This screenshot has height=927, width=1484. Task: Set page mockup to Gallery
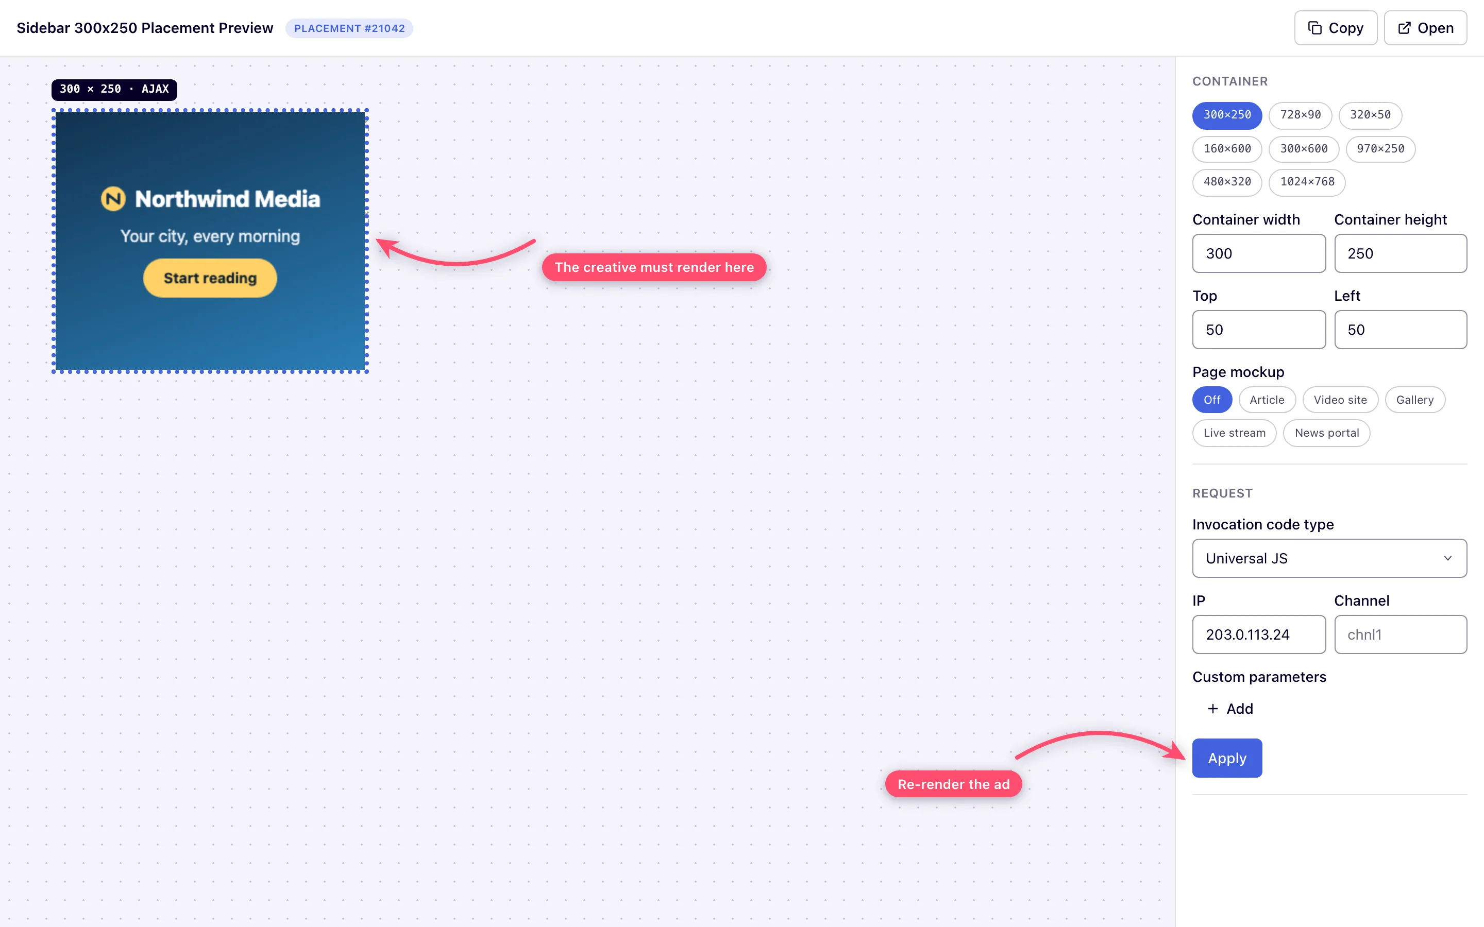(1415, 400)
